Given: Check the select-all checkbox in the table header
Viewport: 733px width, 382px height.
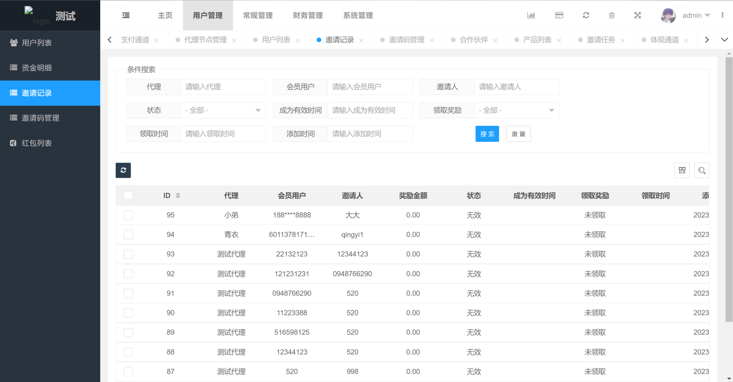Looking at the screenshot, I should (x=128, y=195).
